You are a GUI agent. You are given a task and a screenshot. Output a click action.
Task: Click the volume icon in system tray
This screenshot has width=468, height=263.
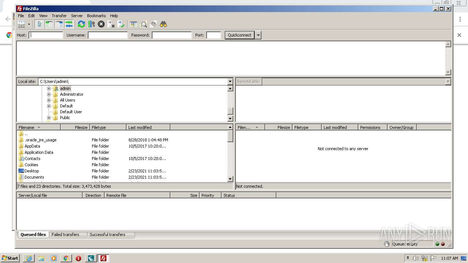(x=415, y=258)
